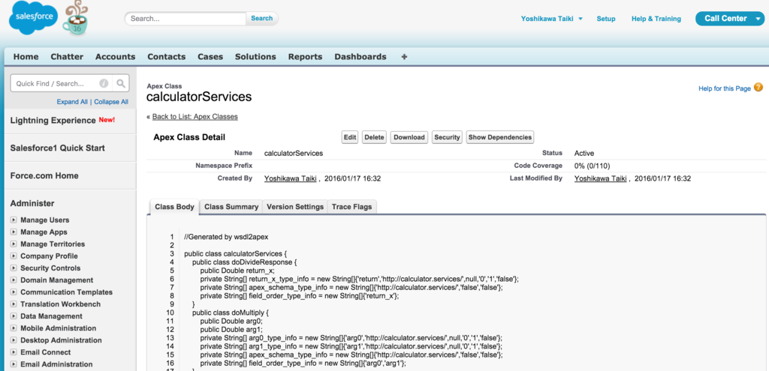Screen dimensions: 769x371
Task: Click the Data Management label
Action: click(52, 316)
